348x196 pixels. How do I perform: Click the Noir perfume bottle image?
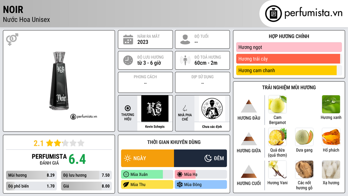pos(59,81)
